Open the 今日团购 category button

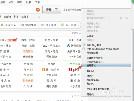pyautogui.click(x=68, y=25)
